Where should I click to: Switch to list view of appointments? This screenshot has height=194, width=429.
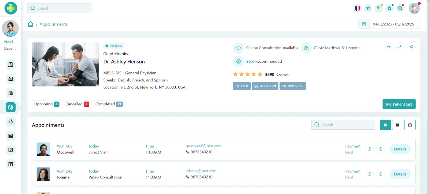point(385,125)
